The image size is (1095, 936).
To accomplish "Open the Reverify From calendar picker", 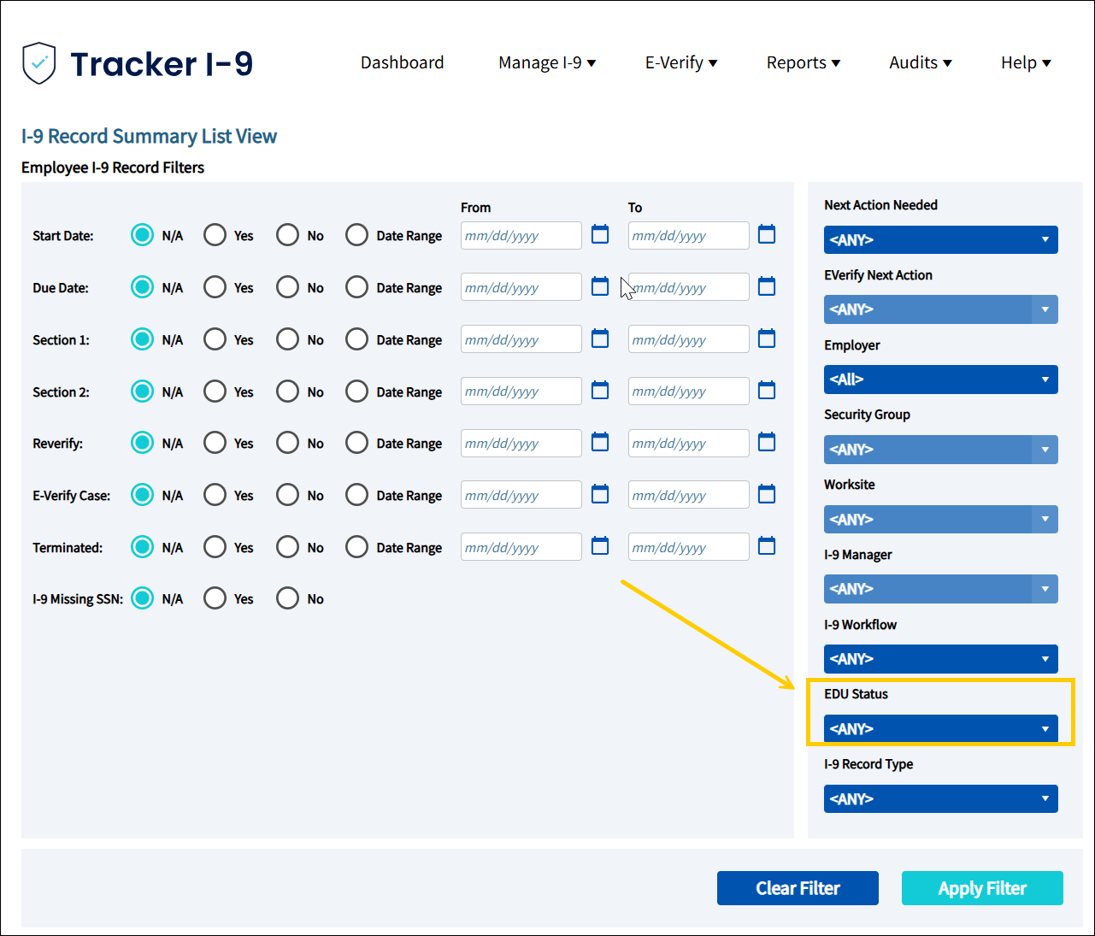I will [600, 442].
